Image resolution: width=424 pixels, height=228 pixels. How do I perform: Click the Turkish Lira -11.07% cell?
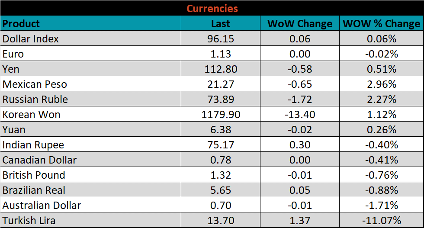[381, 221]
